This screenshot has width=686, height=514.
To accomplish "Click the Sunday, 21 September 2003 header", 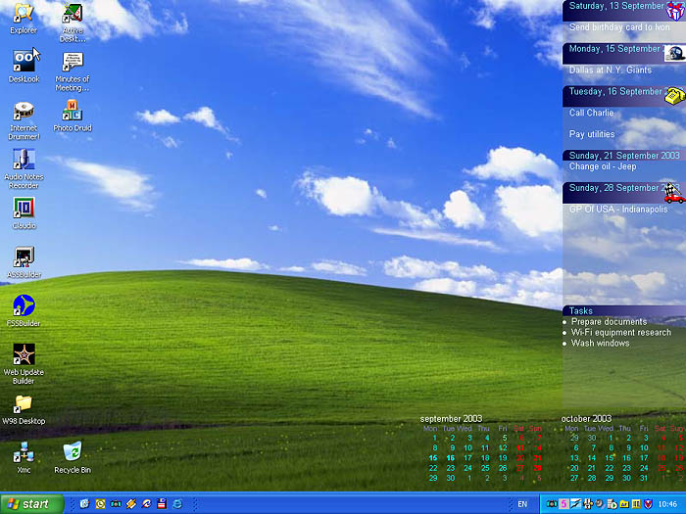I will point(624,155).
